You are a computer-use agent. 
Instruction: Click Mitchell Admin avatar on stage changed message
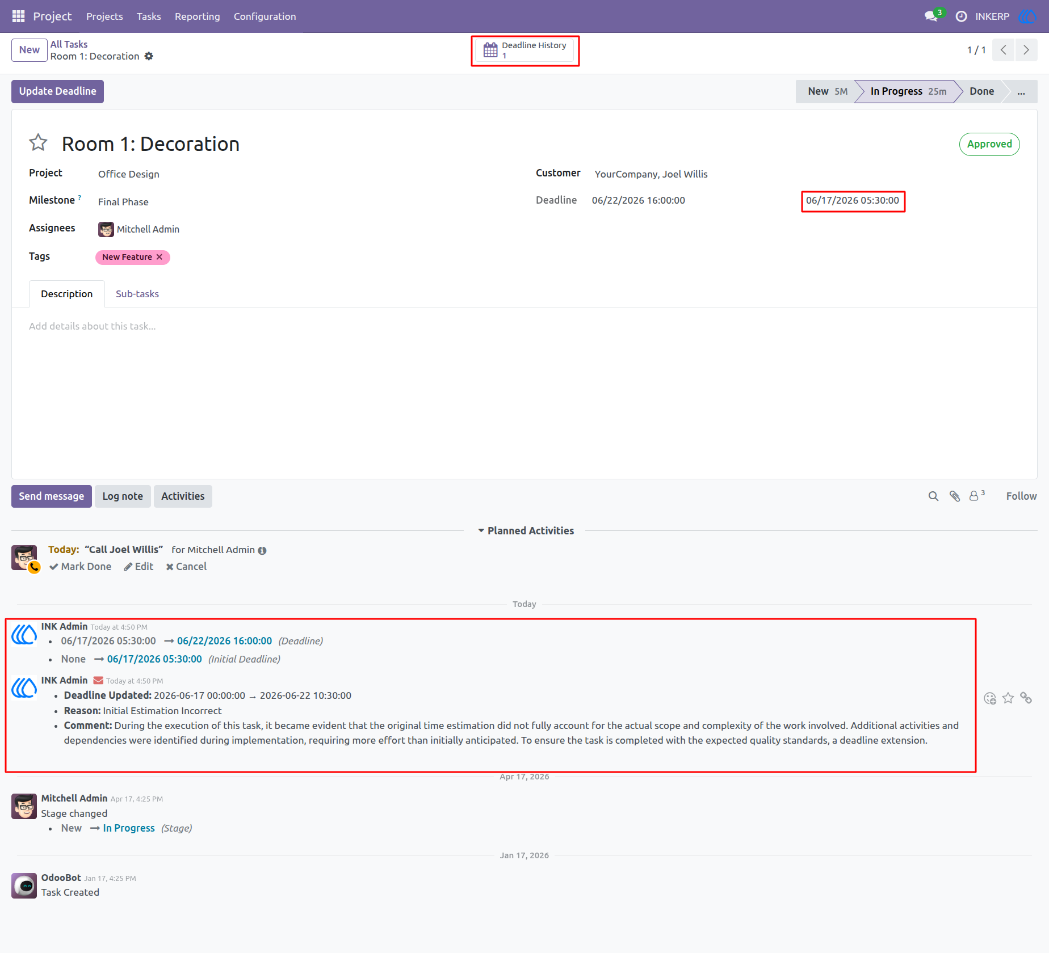pyautogui.click(x=24, y=806)
